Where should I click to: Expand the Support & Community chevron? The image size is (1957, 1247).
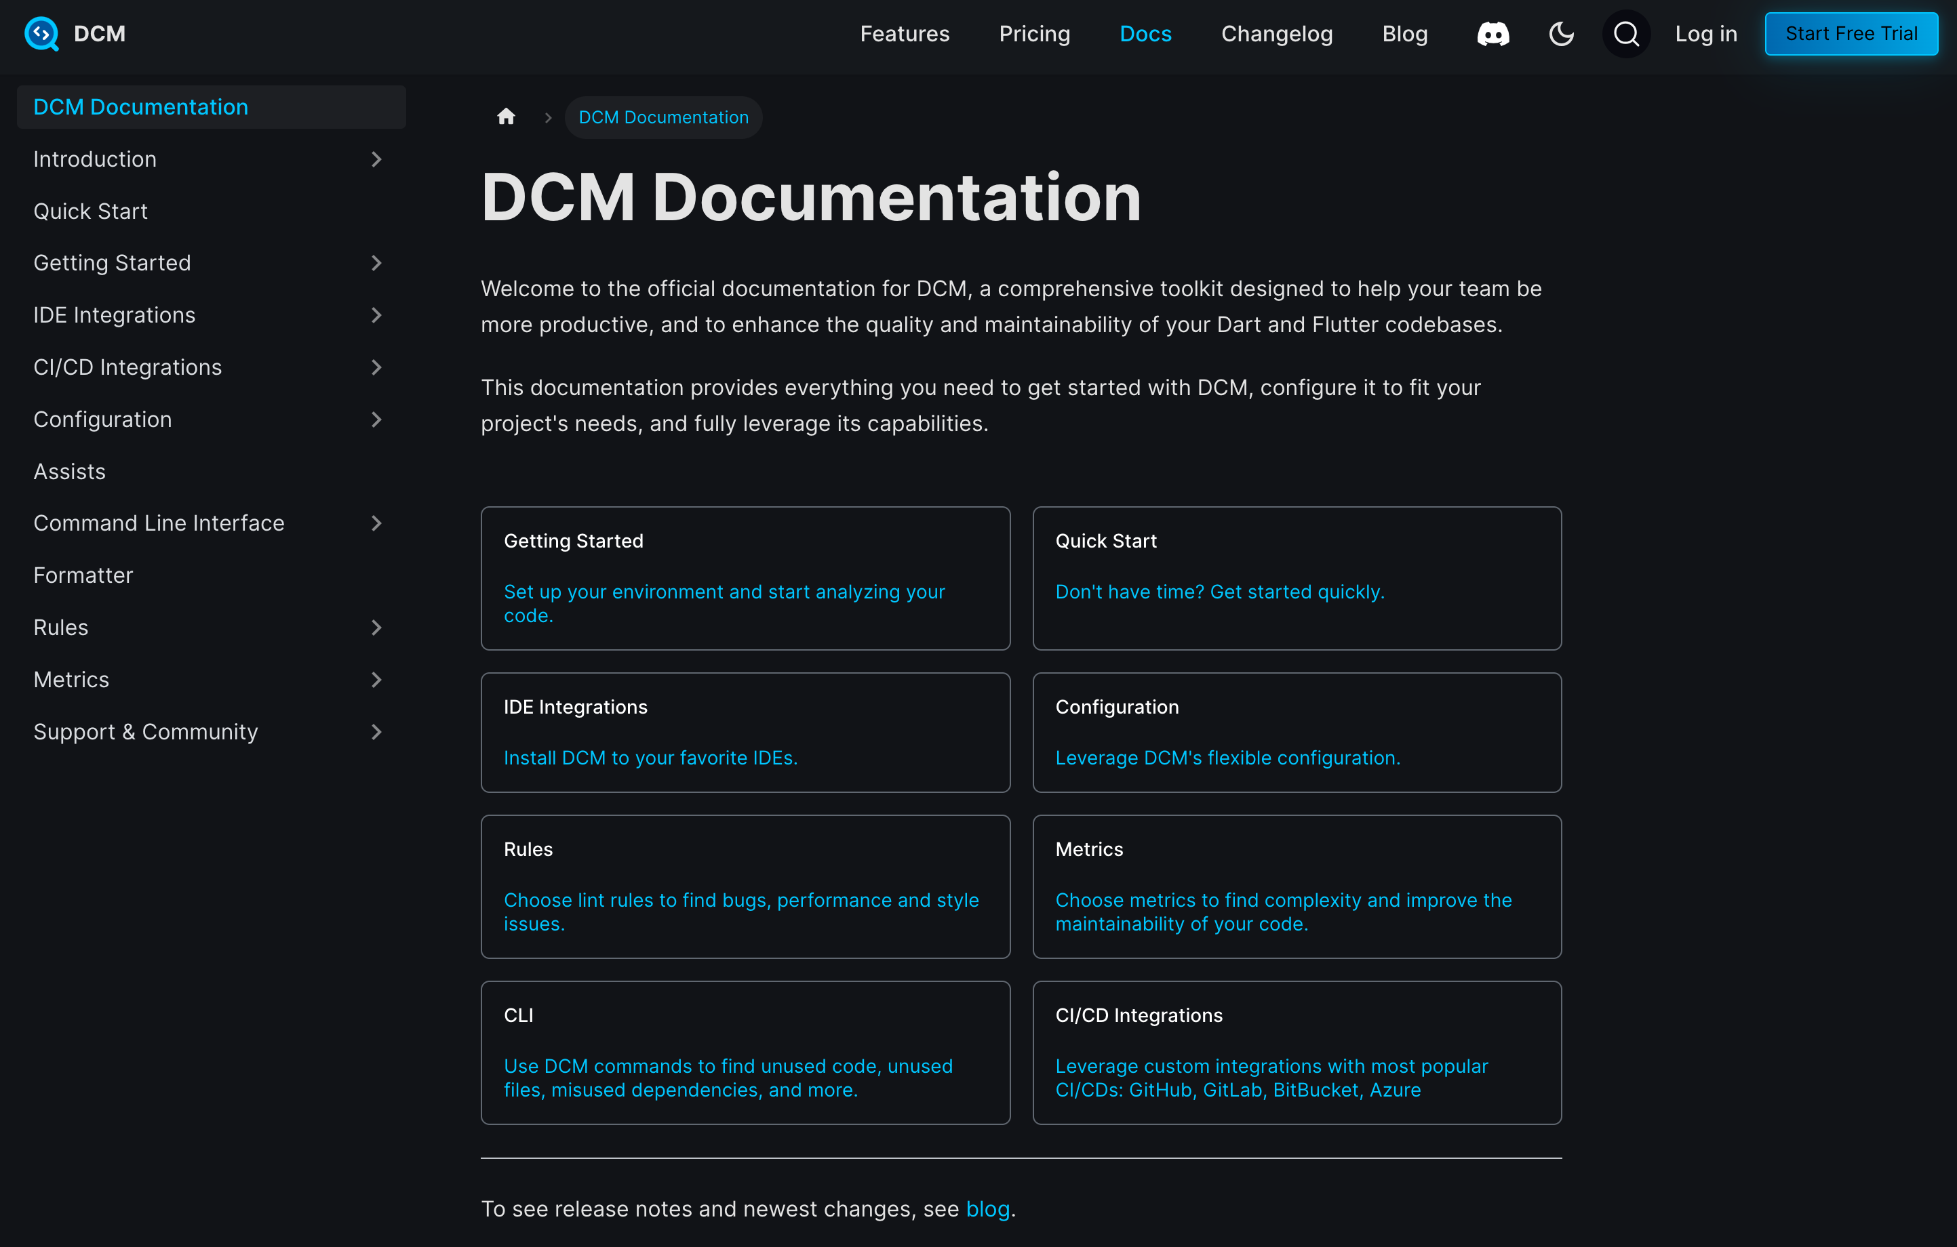(x=376, y=732)
